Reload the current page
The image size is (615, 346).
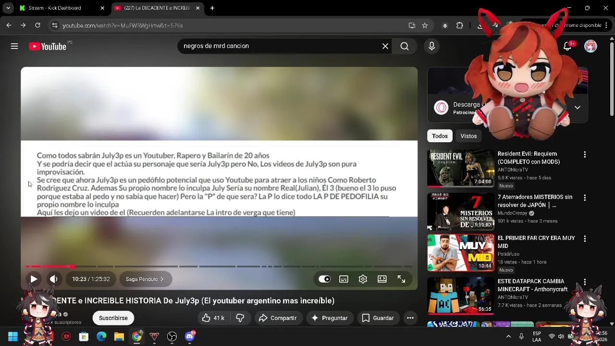(x=37, y=25)
